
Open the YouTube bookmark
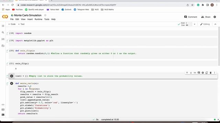(18, 10)
